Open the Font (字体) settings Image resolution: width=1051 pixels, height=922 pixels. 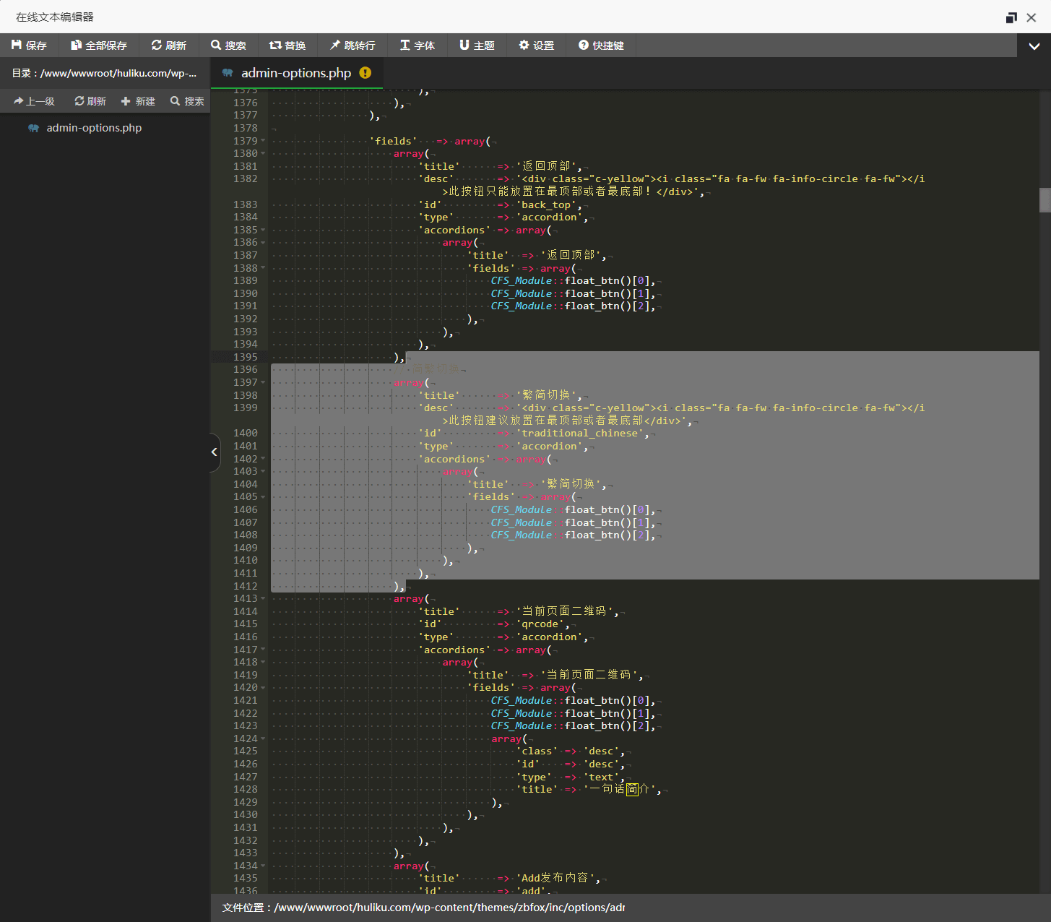point(417,46)
